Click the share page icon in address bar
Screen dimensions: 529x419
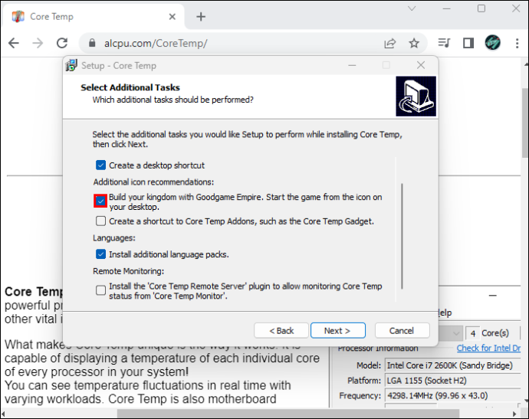click(390, 43)
